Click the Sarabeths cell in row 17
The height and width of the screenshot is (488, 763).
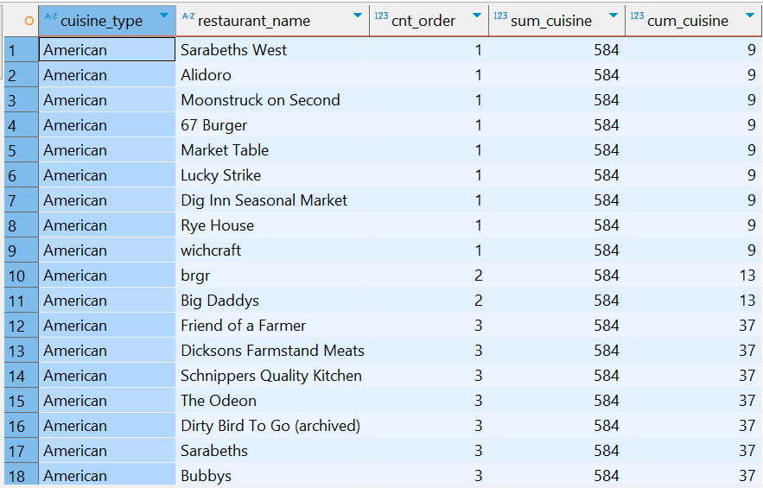click(272, 451)
